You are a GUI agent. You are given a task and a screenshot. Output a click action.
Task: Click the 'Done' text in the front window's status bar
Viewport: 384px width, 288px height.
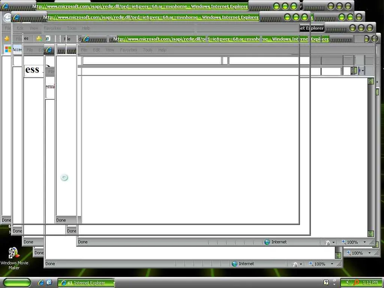[83, 242]
